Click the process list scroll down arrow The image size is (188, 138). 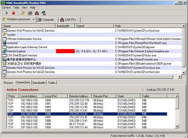(x=183, y=73)
